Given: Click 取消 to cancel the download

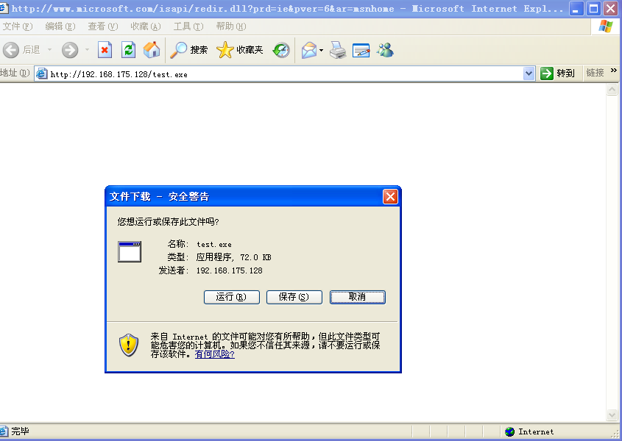Looking at the screenshot, I should coord(358,297).
